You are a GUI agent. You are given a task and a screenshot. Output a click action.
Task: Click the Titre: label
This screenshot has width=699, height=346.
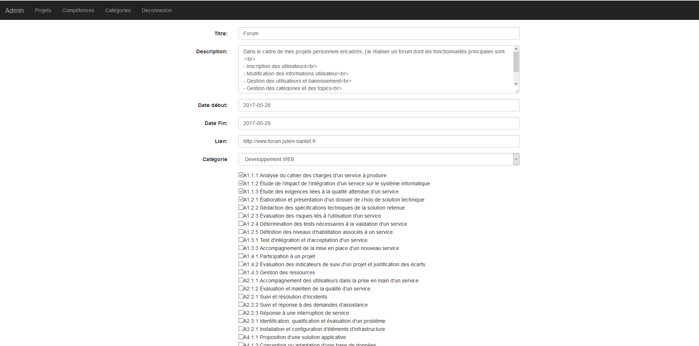pos(221,33)
